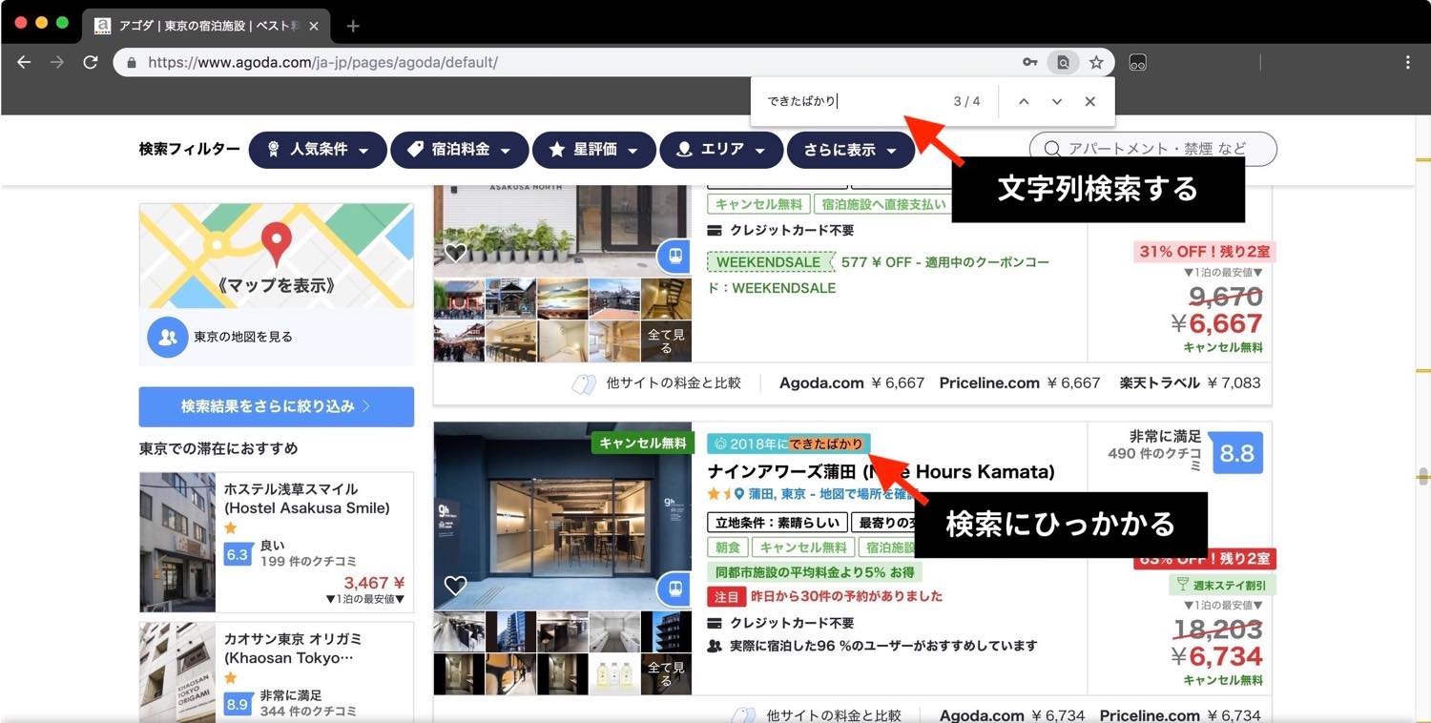The width and height of the screenshot is (1431, 723).
Task: Open the さらに表示 filter menu
Action: coord(848,149)
